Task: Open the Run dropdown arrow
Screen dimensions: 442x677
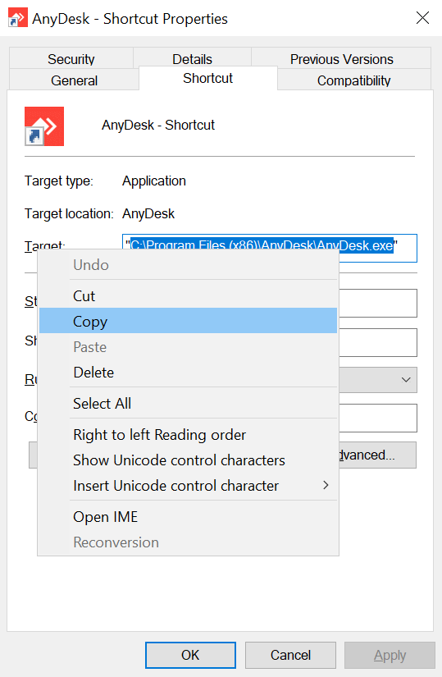Action: coord(405,380)
